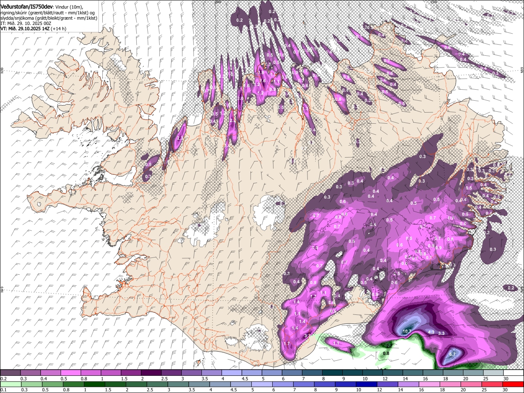Click the 14 label on the upper scale

tap(405, 379)
